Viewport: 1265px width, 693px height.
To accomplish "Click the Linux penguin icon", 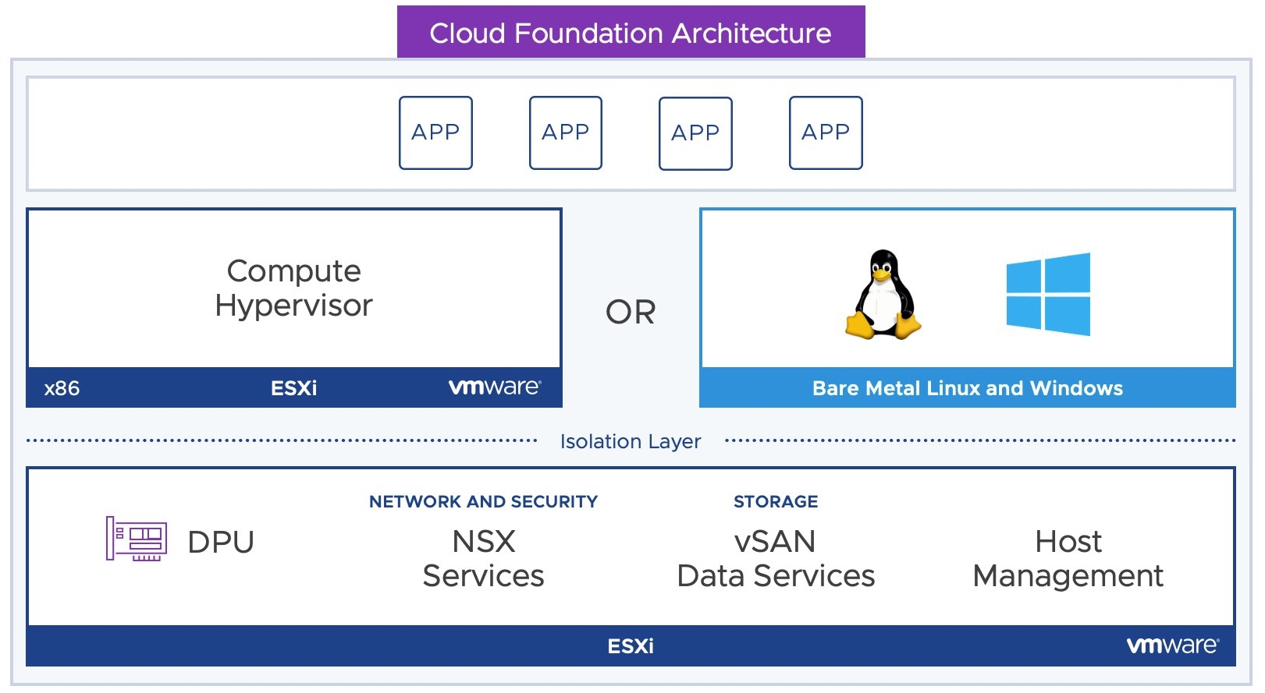I will 883,295.
